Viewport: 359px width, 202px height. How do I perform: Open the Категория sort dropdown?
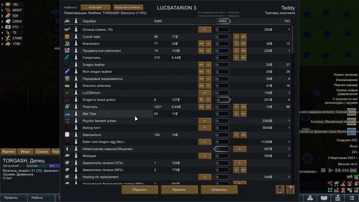click(x=95, y=7)
